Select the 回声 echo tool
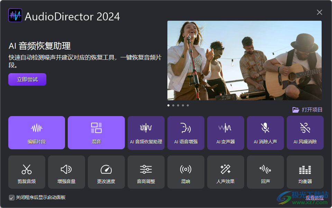332x208 pixels. pos(265,172)
